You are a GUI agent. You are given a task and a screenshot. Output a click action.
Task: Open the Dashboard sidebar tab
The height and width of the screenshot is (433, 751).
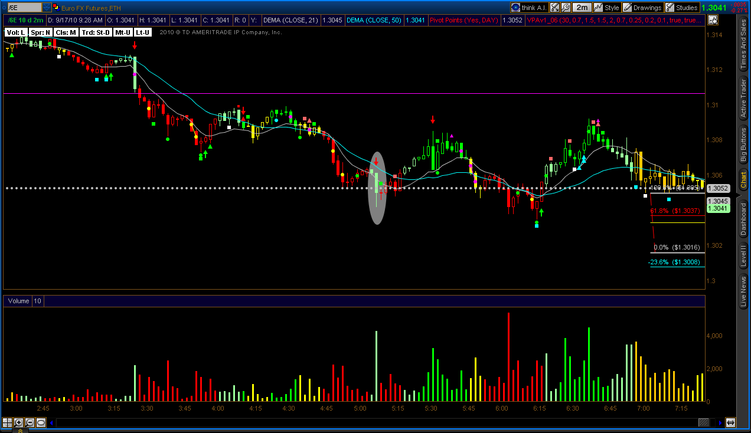(744, 220)
